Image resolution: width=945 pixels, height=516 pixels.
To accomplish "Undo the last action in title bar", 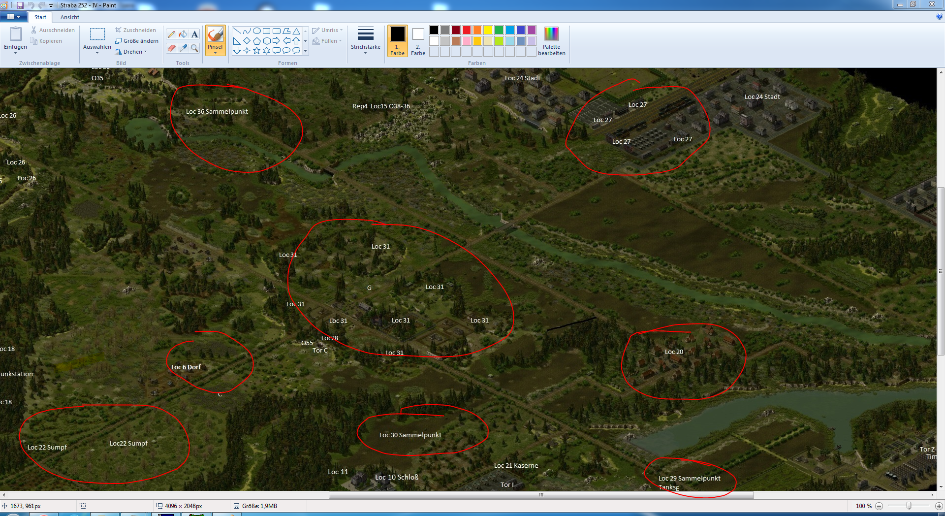I will (31, 5).
